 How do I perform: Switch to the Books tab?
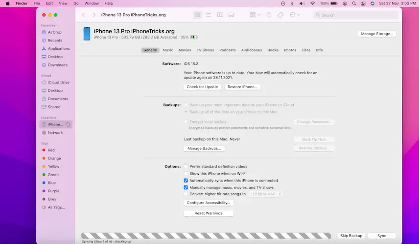(x=273, y=50)
